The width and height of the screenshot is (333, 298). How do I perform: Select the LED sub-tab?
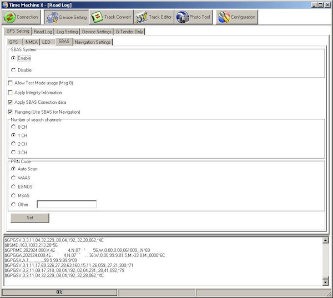[x=46, y=42]
